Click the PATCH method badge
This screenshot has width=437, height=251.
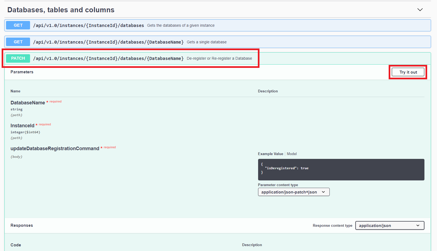[18, 58]
